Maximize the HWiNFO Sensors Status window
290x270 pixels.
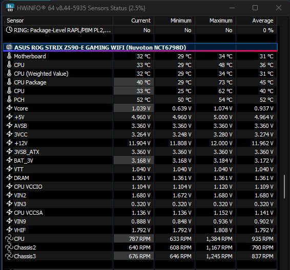(255, 8)
